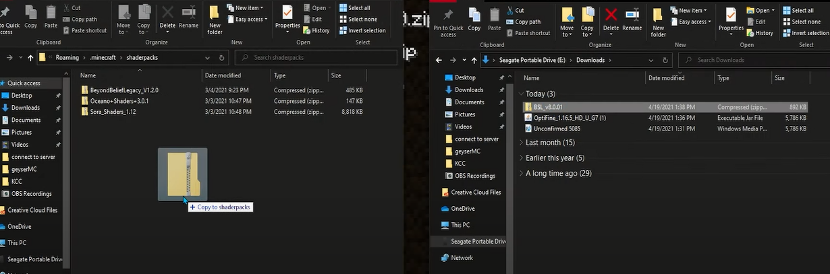Click Copy path in the shaderpacks window
Image resolution: width=830 pixels, height=274 pixels.
(x=79, y=19)
